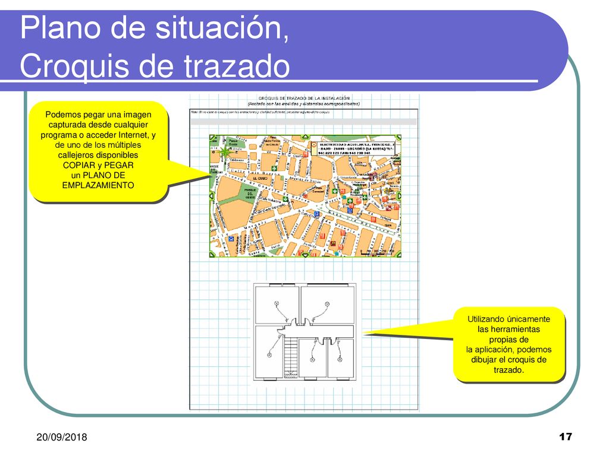The height and width of the screenshot is (456, 609).
Task: Click the map scale bar
Action: [377, 252]
